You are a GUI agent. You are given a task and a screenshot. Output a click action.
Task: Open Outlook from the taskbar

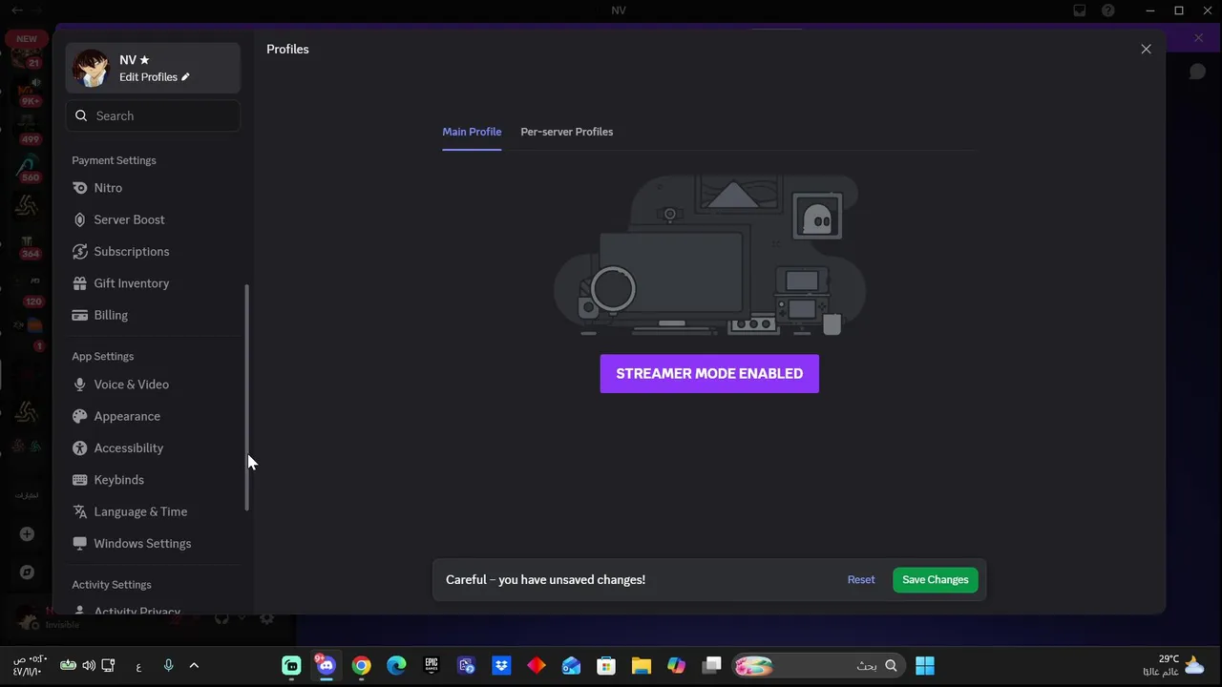click(x=571, y=665)
